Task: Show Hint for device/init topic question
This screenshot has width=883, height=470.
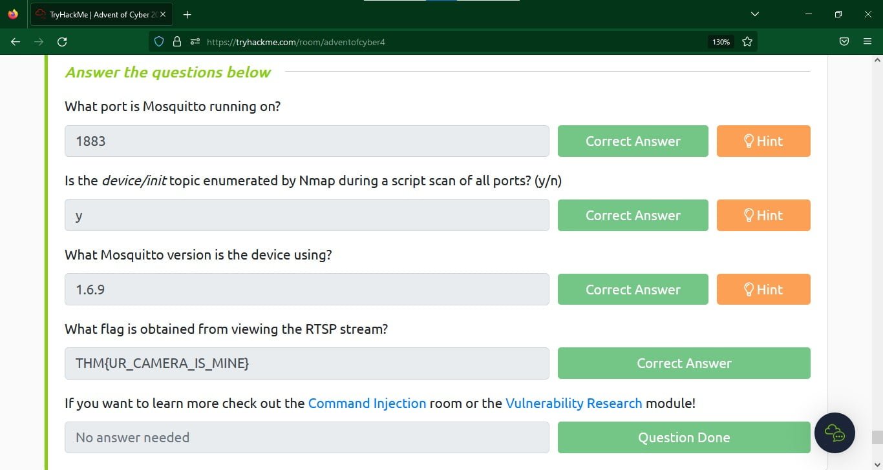Action: point(763,215)
